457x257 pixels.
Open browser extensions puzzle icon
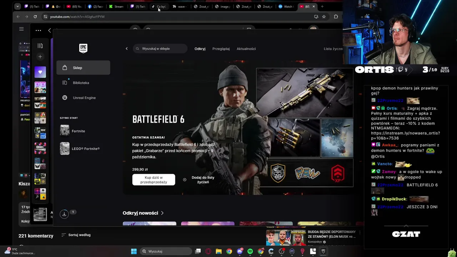coord(336,17)
